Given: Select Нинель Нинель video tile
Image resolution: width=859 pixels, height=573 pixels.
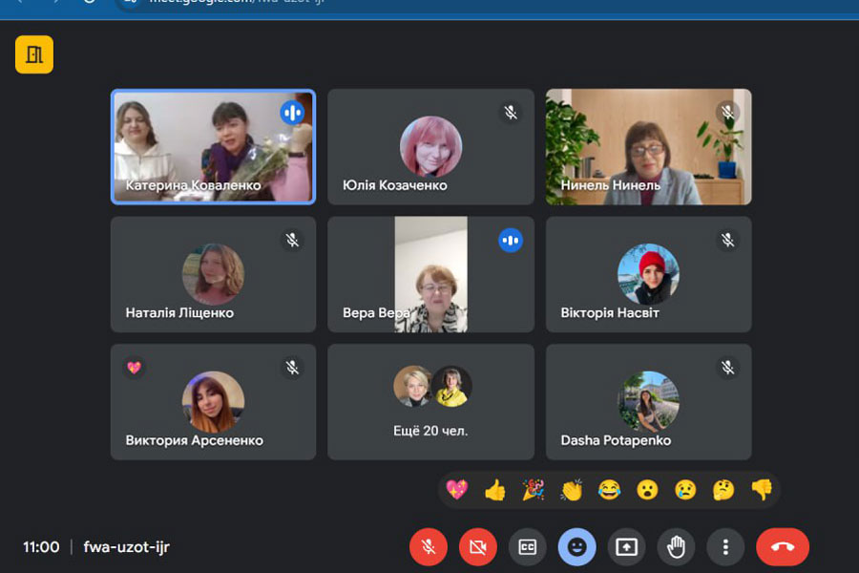Looking at the screenshot, I should 649,147.
